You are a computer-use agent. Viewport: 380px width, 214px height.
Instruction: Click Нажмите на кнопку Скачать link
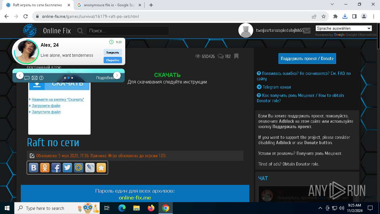tap(58, 99)
